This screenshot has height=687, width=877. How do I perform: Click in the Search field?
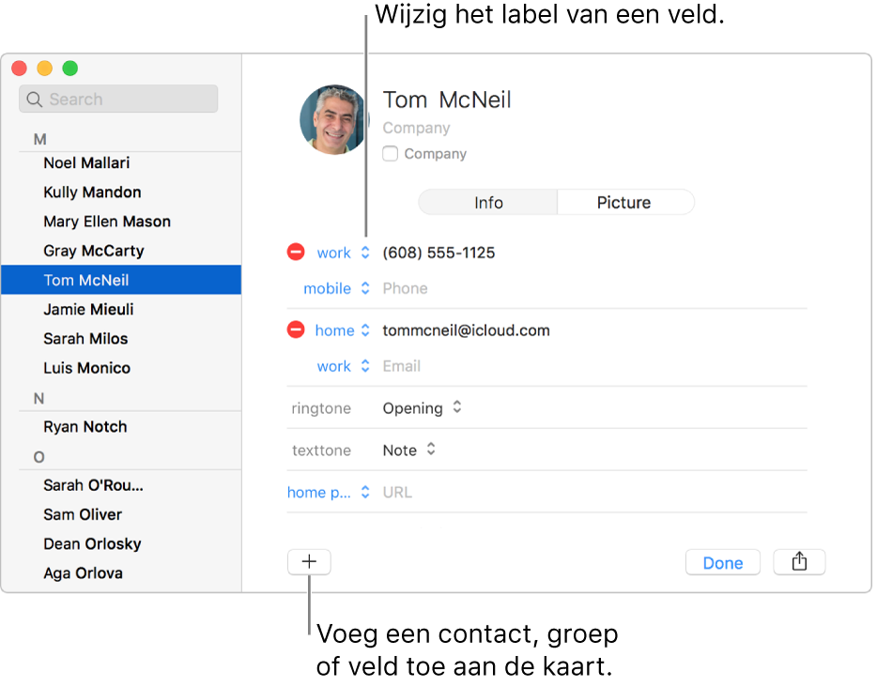coord(118,99)
